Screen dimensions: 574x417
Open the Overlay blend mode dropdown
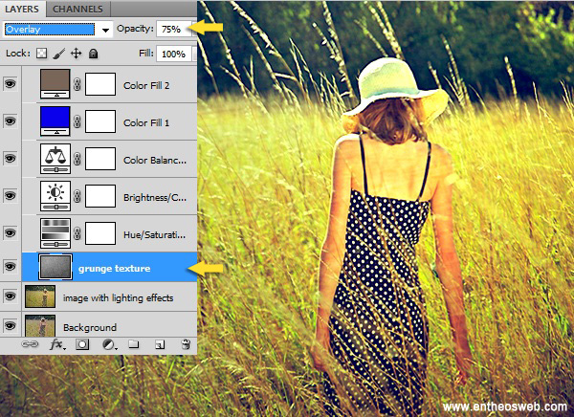[58, 30]
